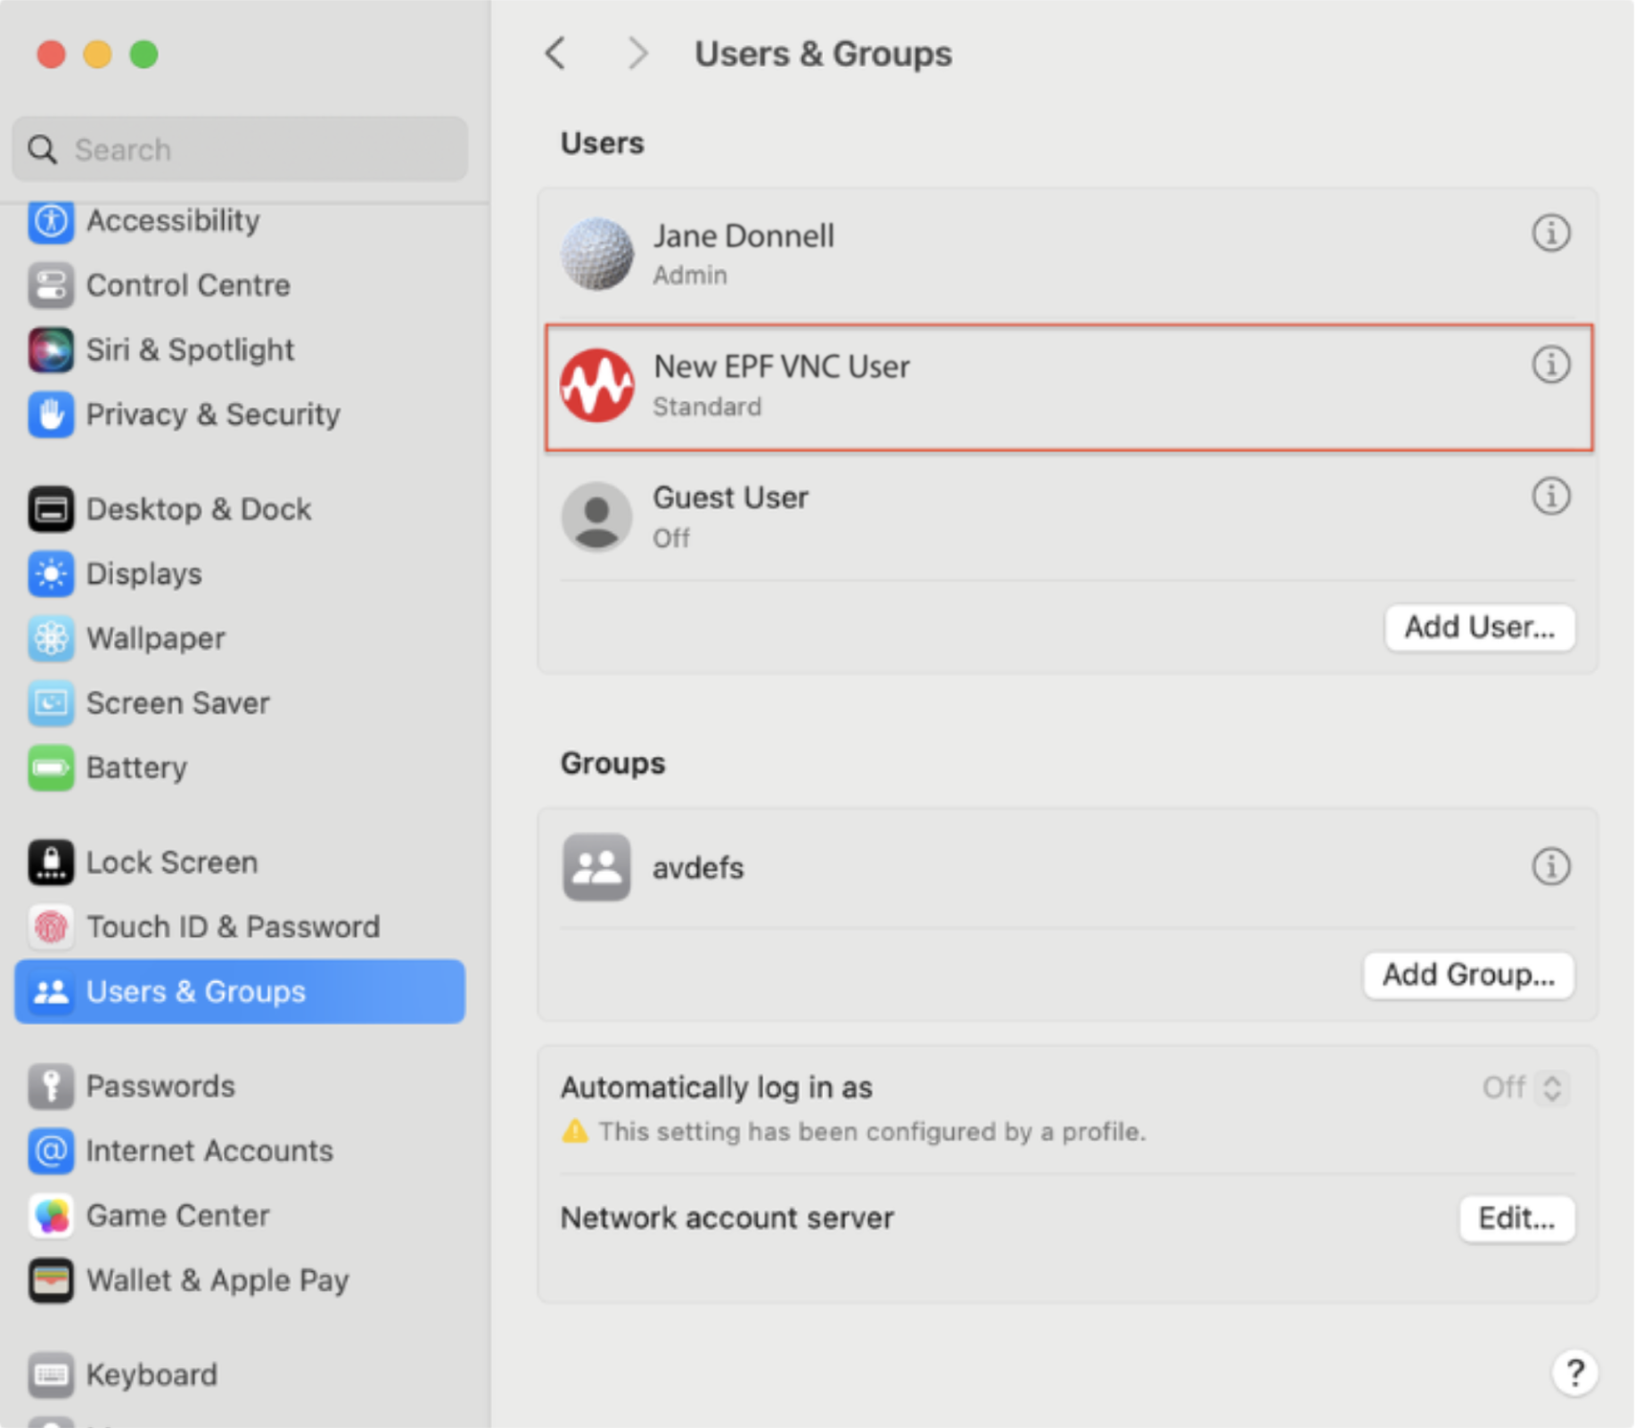Click the avdefs group name
This screenshot has width=1635, height=1428.
point(698,867)
